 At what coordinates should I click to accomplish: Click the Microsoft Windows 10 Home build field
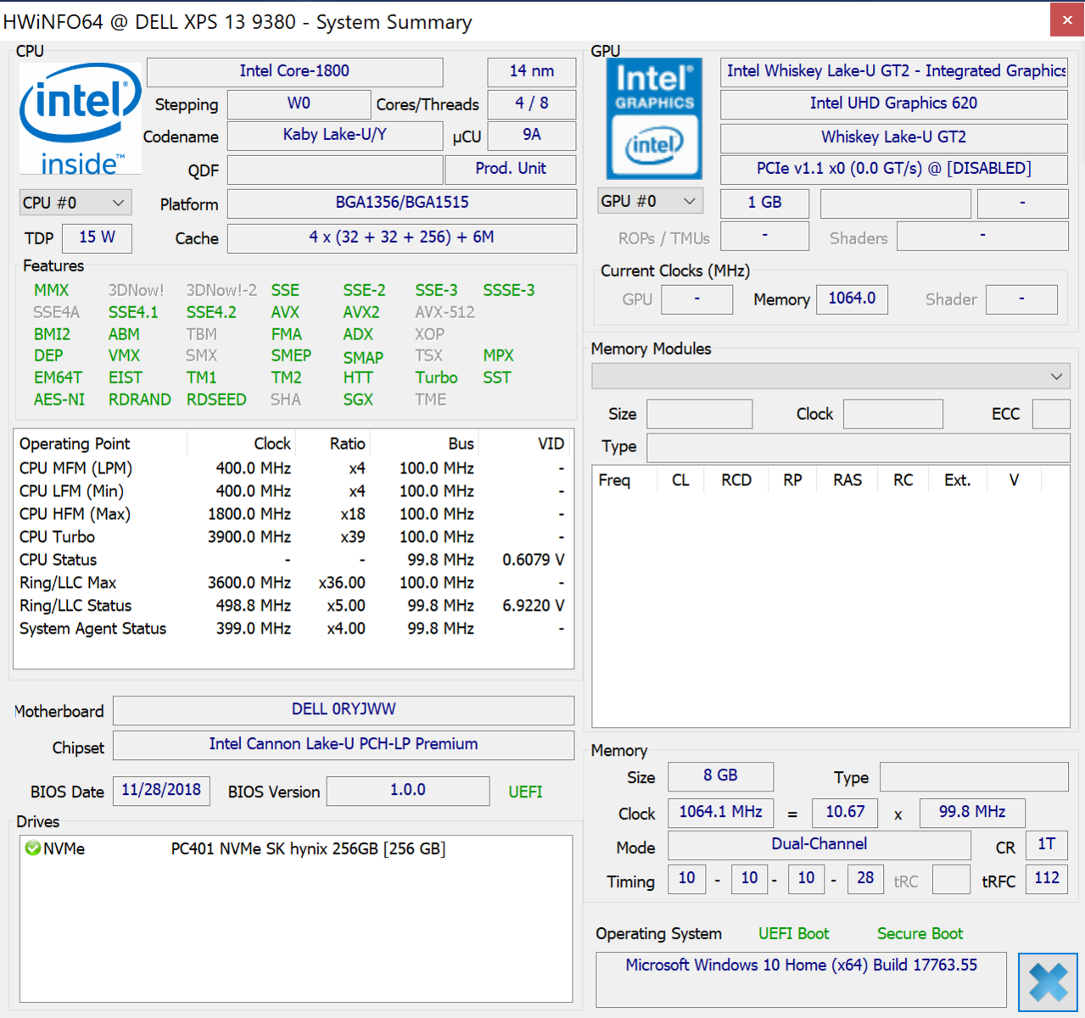[x=801, y=979]
